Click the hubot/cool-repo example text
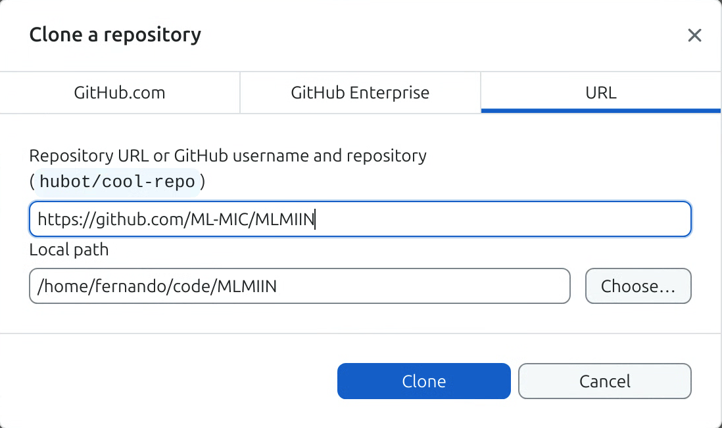Viewport: 722px width, 428px height. point(118,182)
